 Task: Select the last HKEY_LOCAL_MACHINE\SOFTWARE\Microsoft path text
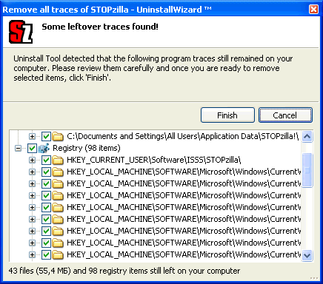[x=184, y=254]
